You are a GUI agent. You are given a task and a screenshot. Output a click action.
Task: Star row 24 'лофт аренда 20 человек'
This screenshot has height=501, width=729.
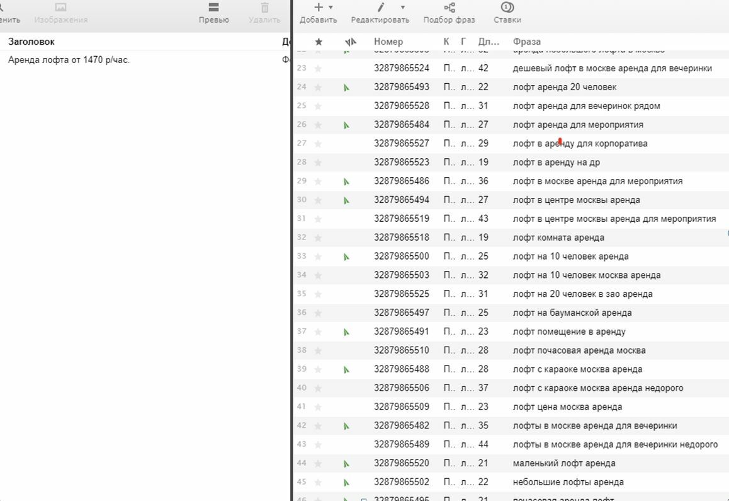click(x=318, y=87)
